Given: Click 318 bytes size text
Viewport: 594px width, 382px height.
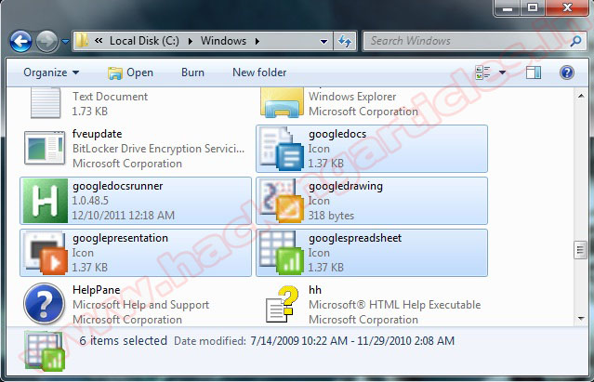Looking at the screenshot, I should click(331, 216).
